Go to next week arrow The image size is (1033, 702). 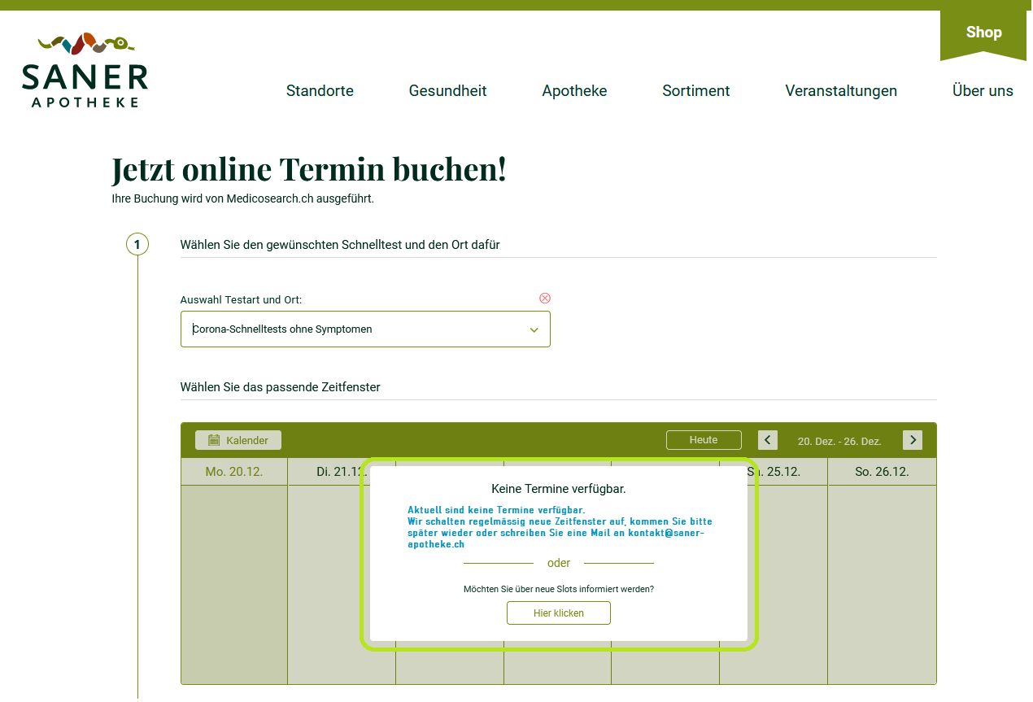coord(913,440)
